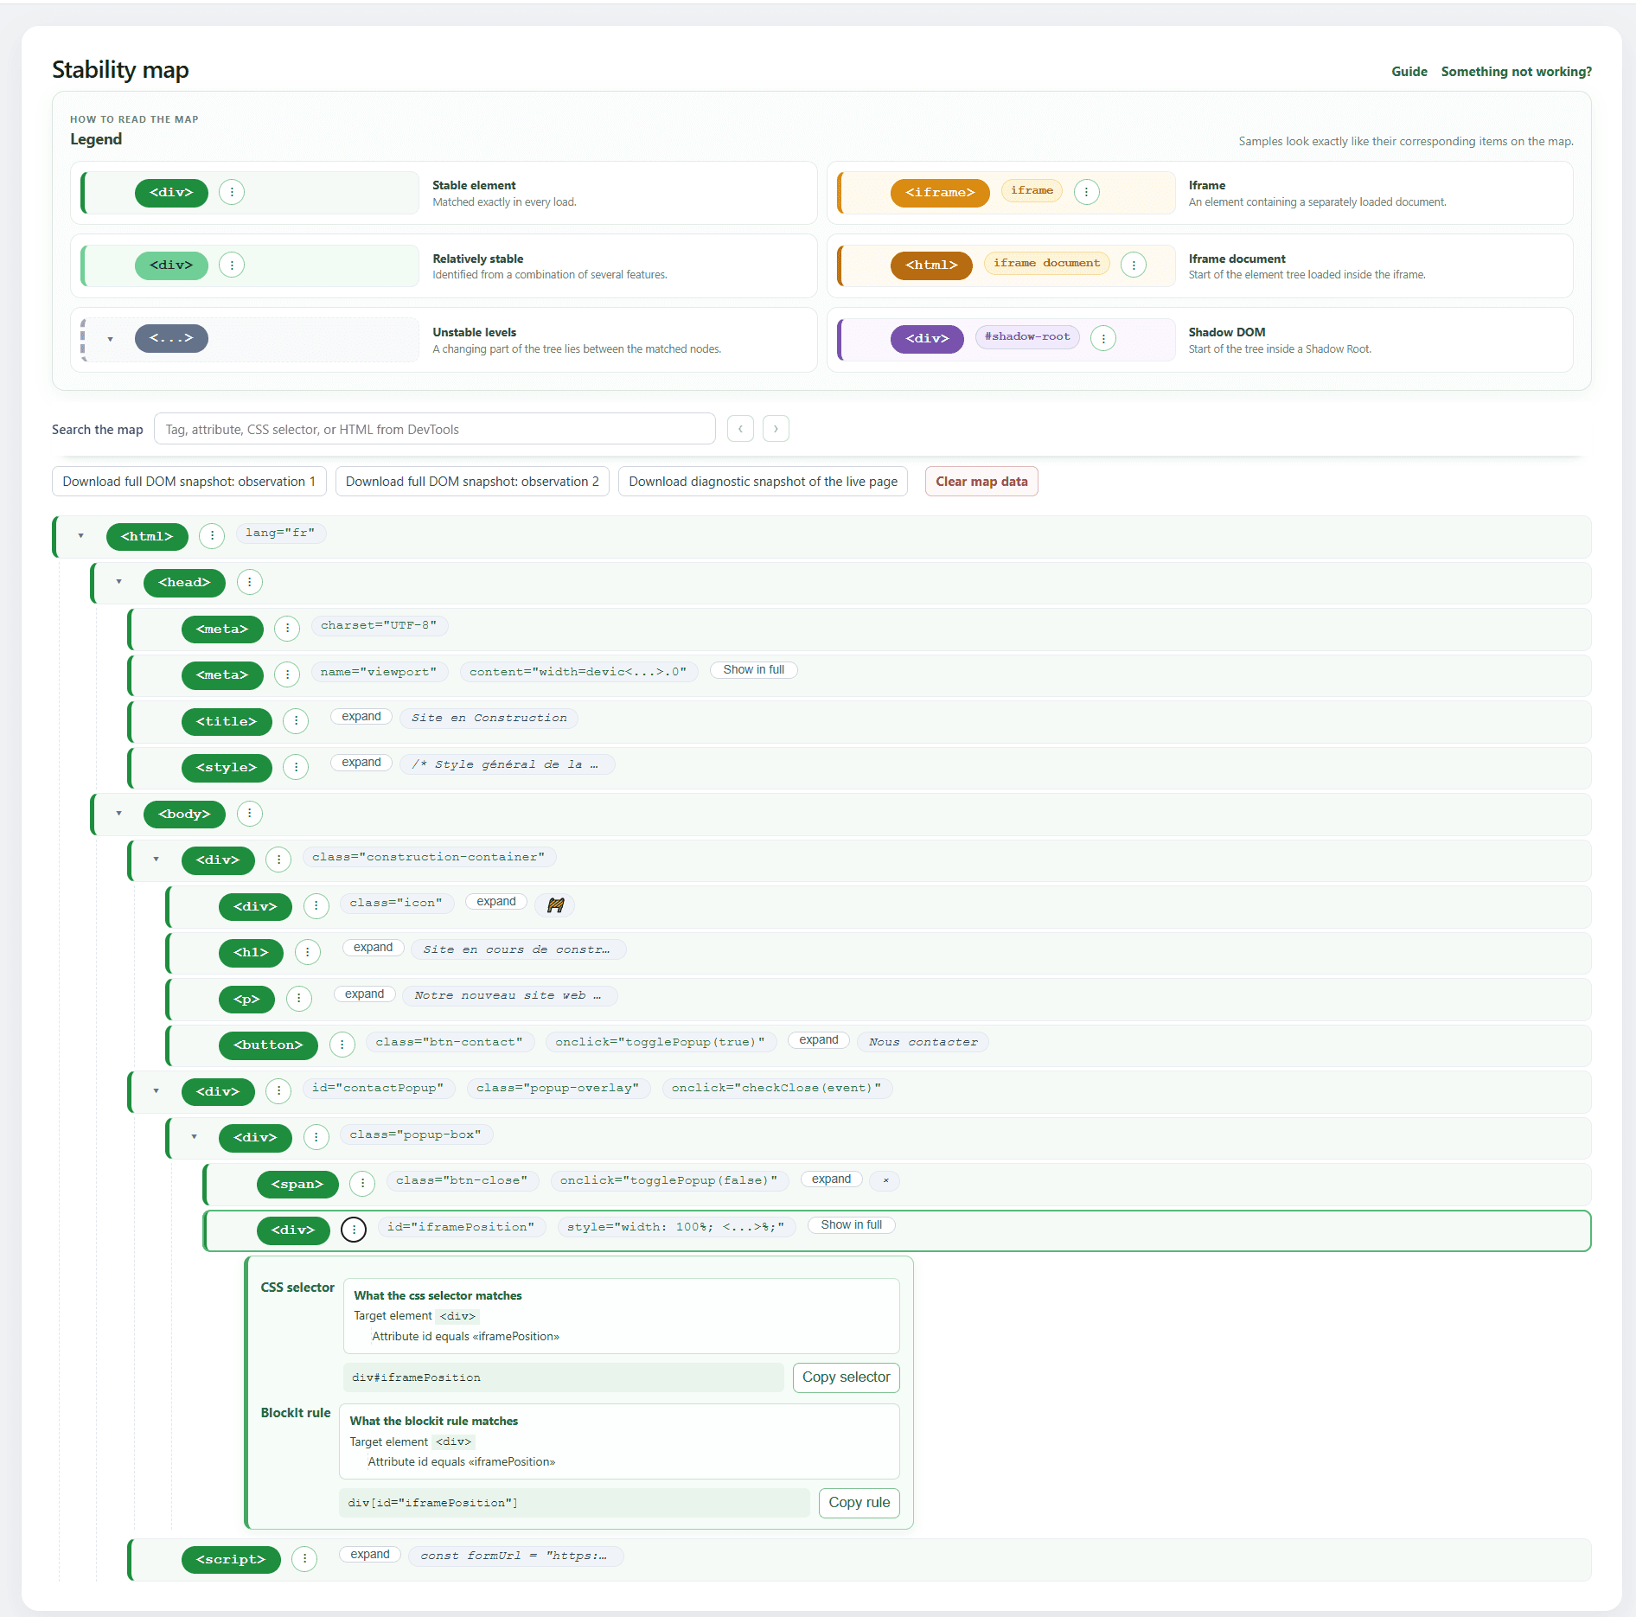This screenshot has height=1617, width=1636.
Task: Focus the Search the map field
Action: coord(435,429)
